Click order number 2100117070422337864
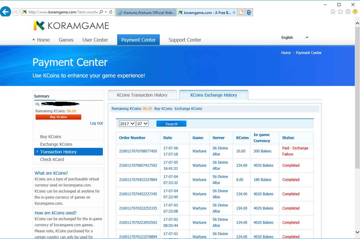 [138, 180]
